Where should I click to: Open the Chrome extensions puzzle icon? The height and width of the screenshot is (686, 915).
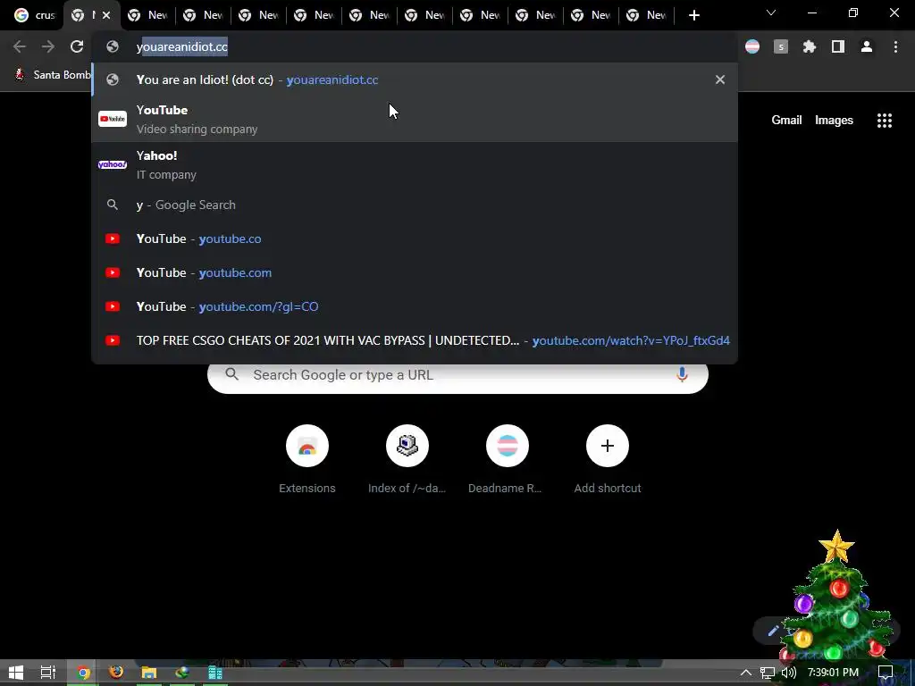tap(810, 46)
